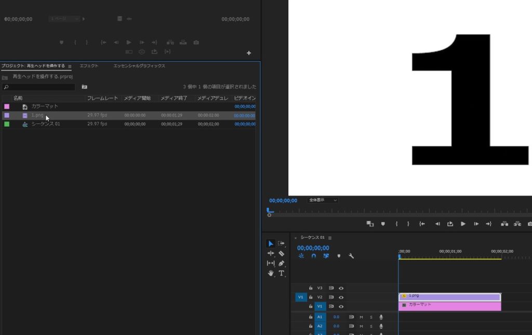This screenshot has width=532, height=335.
Task: Open timeline display settings wrench
Action: [351, 256]
